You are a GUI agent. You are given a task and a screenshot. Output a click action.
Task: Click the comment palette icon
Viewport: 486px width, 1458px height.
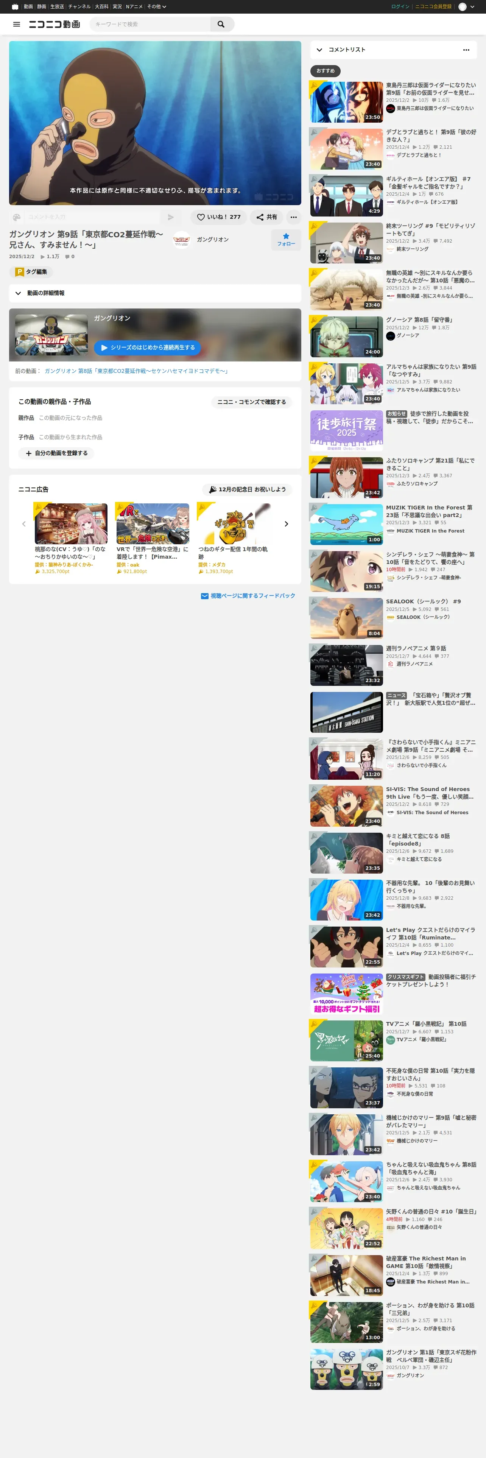(x=16, y=217)
